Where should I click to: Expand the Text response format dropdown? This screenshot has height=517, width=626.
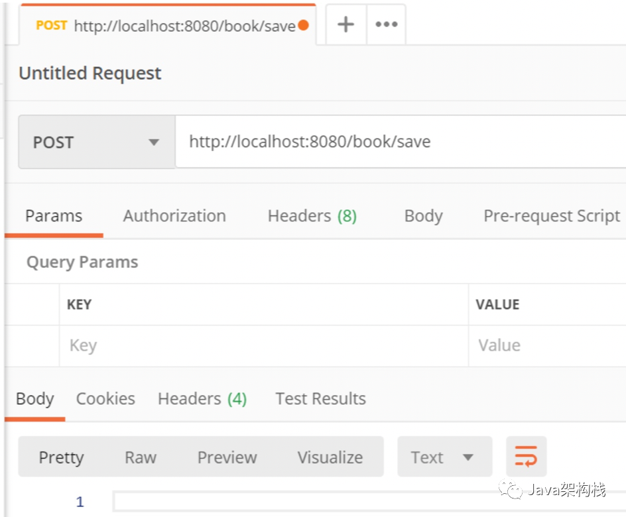click(444, 457)
